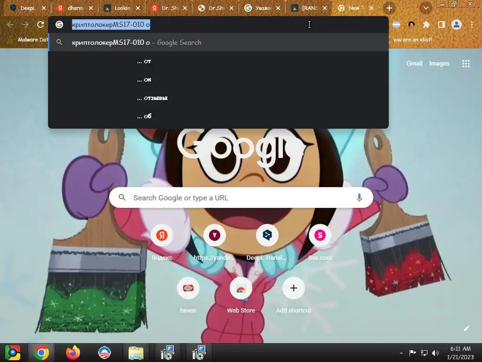
Task: Select the '... отзывы' suggestion
Action: (x=218, y=98)
